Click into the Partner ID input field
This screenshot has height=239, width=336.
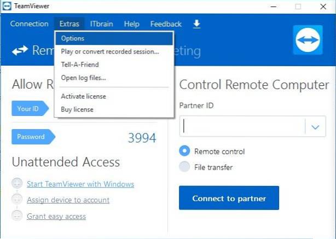(243, 127)
